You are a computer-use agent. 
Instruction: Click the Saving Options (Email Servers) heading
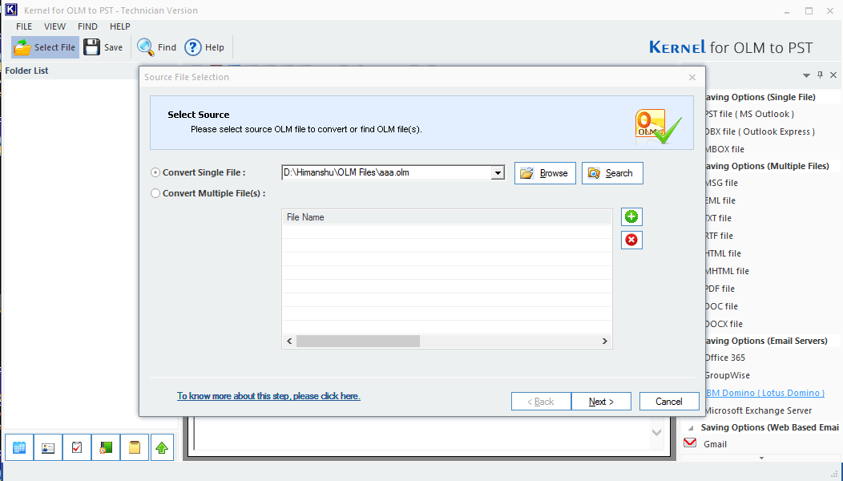[x=766, y=341]
